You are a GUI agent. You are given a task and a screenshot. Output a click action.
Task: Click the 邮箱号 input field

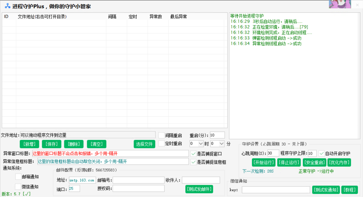[139, 180]
